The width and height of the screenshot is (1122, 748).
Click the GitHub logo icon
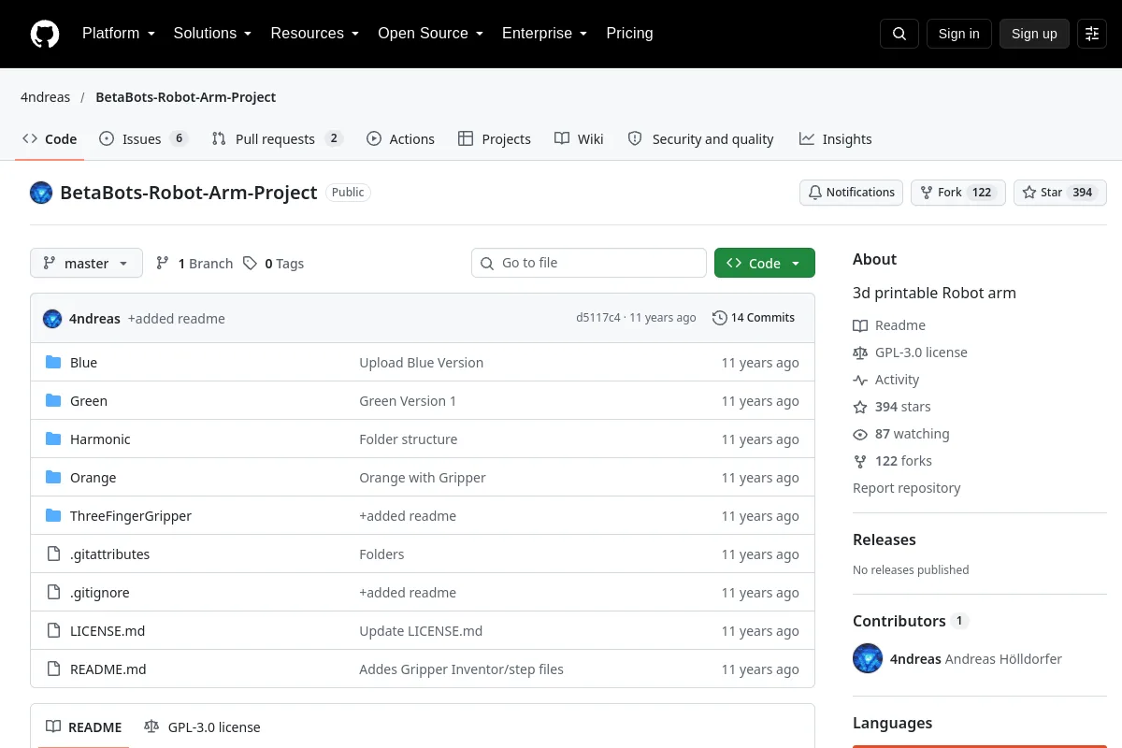click(45, 34)
